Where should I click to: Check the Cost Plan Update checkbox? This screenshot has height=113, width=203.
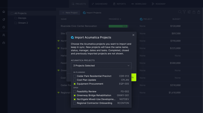pyautogui.click(x=75, y=80)
